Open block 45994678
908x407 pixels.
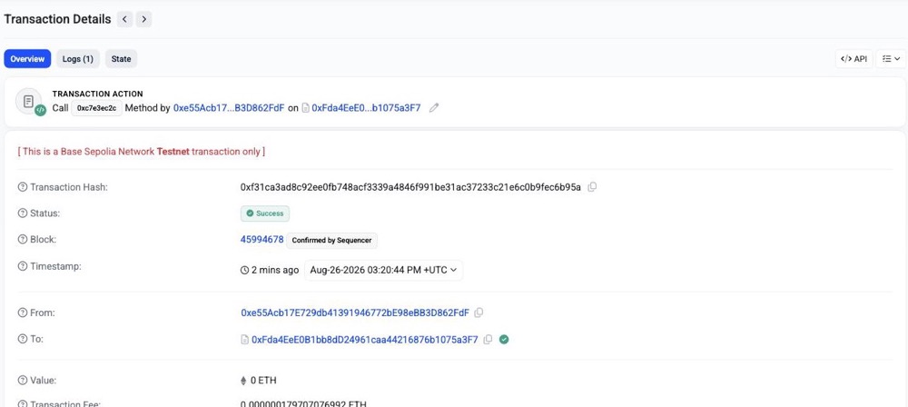262,239
